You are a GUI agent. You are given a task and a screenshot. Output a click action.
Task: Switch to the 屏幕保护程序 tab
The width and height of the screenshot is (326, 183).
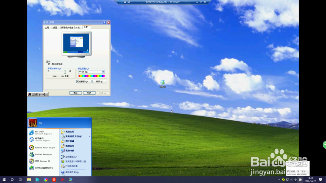point(67,28)
